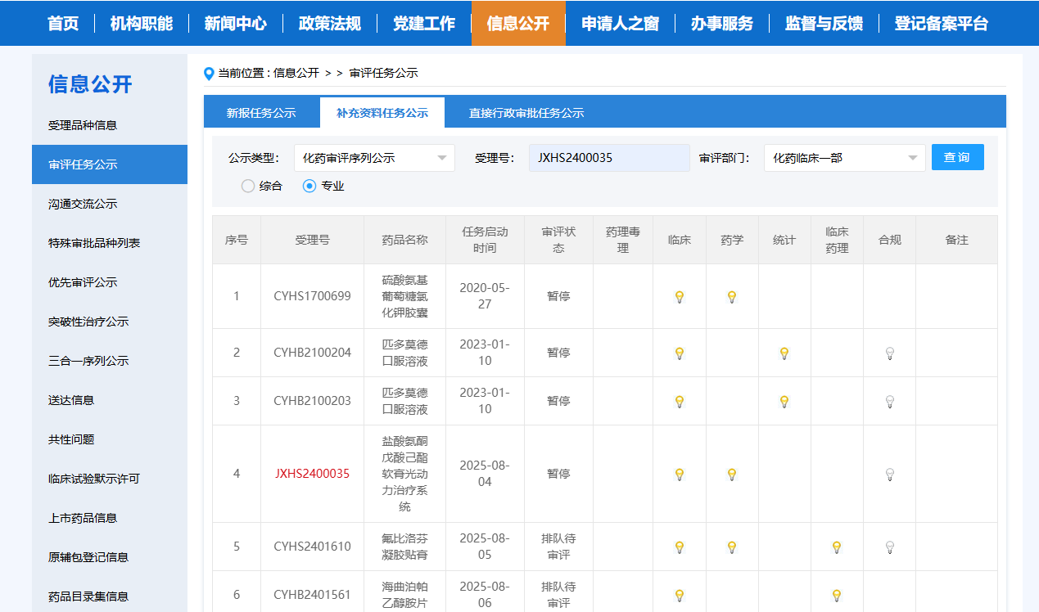Image resolution: width=1039 pixels, height=612 pixels.
Task: Select the 专业 radio button
Action: (309, 187)
